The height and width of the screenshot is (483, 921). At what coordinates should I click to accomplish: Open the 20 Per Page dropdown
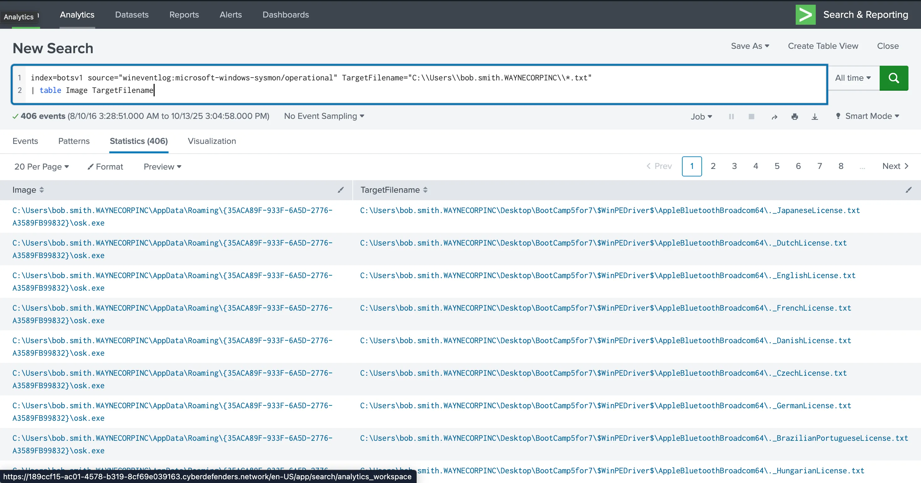41,167
